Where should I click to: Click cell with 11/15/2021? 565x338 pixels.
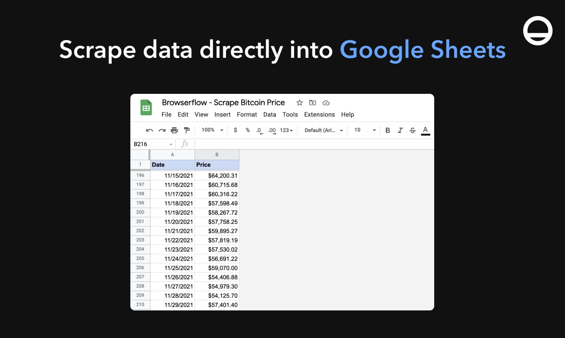pos(173,176)
